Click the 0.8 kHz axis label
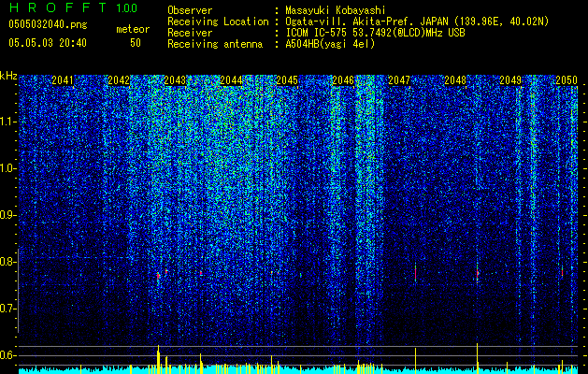Screen dimensions: 588x374 click(8, 262)
